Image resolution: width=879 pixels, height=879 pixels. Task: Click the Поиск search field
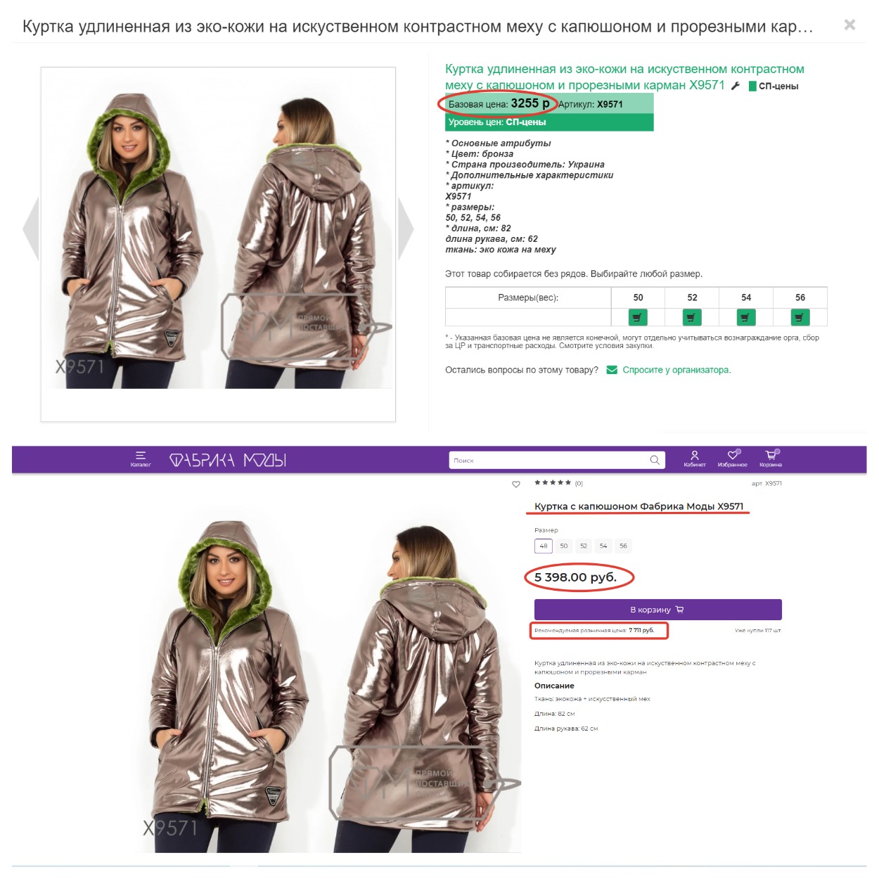coord(549,461)
